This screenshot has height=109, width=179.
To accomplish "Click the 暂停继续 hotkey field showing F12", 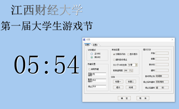I will [99, 80].
